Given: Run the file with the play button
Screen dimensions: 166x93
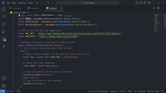Looking at the screenshot, I should (154, 8).
